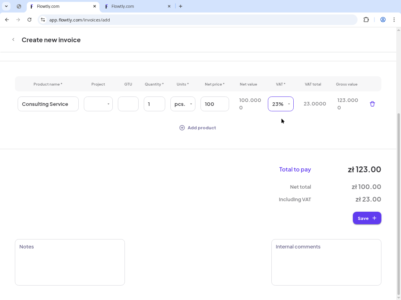This screenshot has width=401, height=300.
Task: Reload the page with the refresh icon
Action: (29, 20)
